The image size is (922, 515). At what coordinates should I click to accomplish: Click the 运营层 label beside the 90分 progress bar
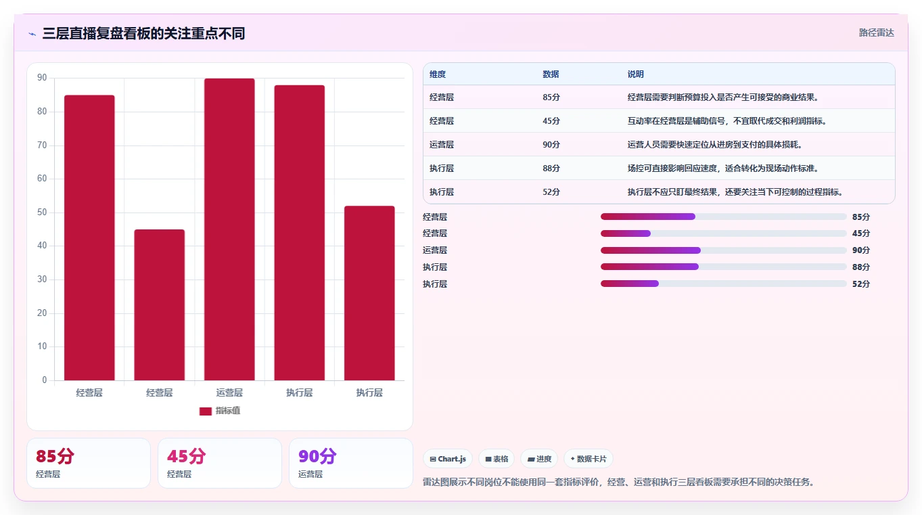[435, 250]
